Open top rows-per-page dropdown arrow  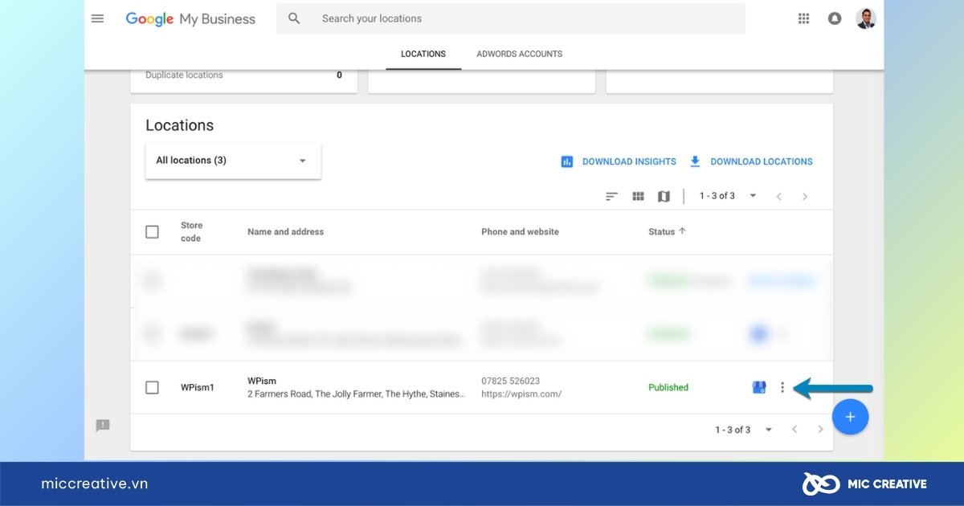[x=753, y=196]
